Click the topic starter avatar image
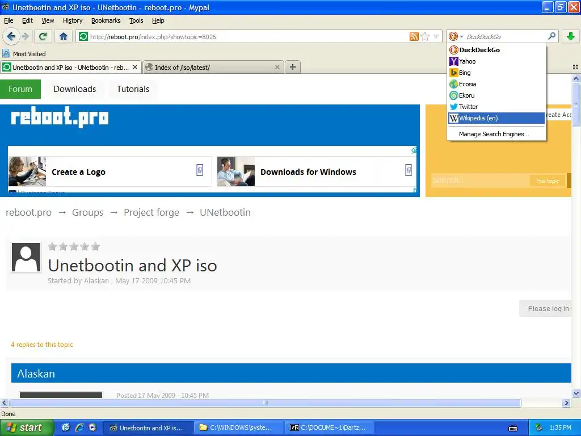The image size is (581, 436). [26, 257]
